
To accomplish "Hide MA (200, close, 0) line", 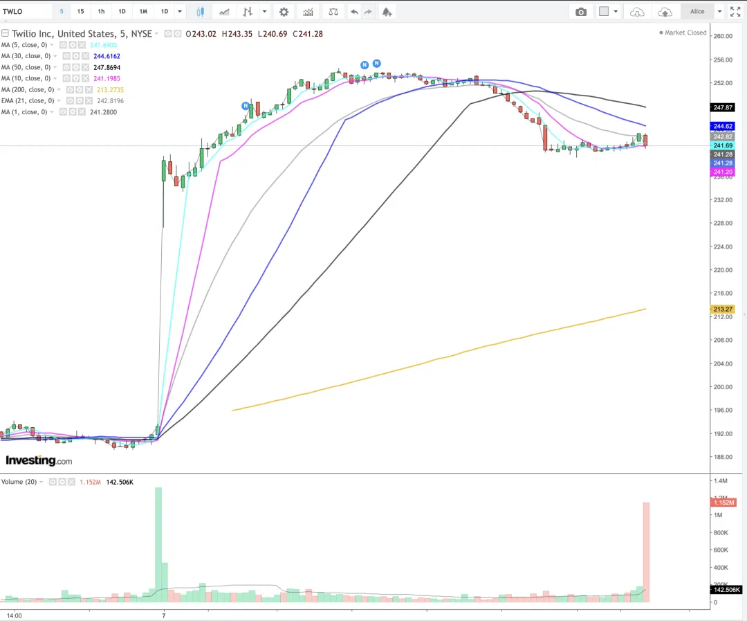I will click(70, 90).
